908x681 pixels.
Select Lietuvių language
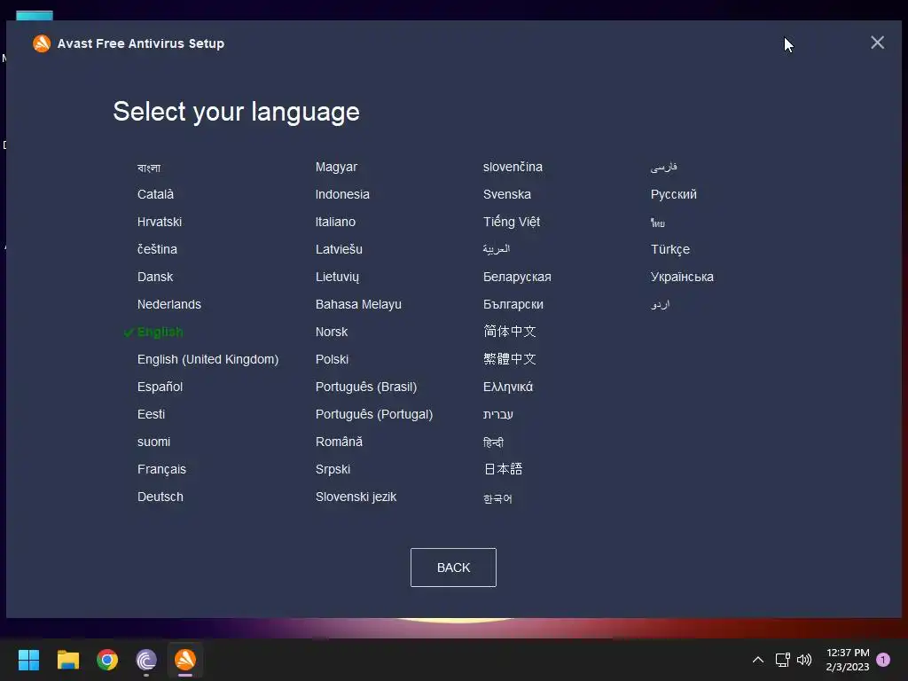(x=337, y=278)
